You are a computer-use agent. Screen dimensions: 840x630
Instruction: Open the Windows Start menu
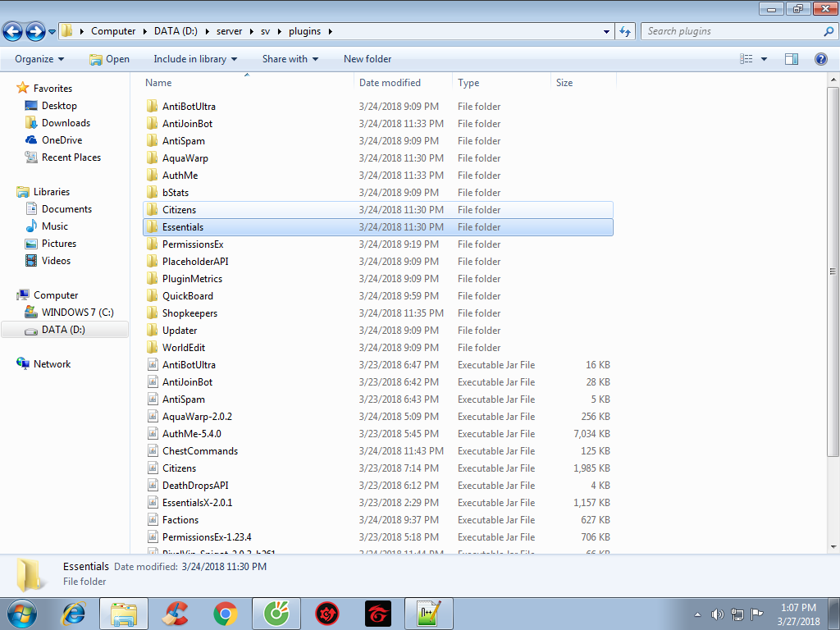[x=22, y=614]
